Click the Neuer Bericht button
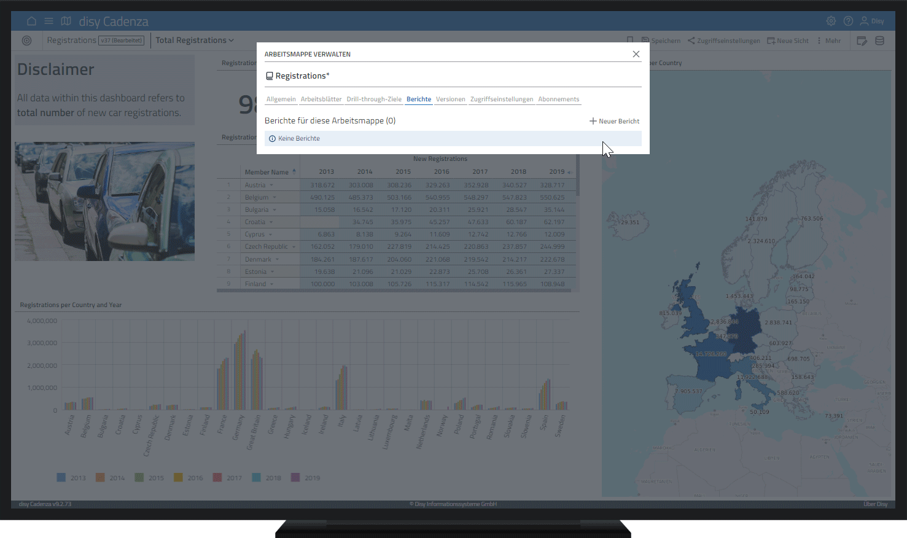Screen dimensions: 907x538 point(614,121)
